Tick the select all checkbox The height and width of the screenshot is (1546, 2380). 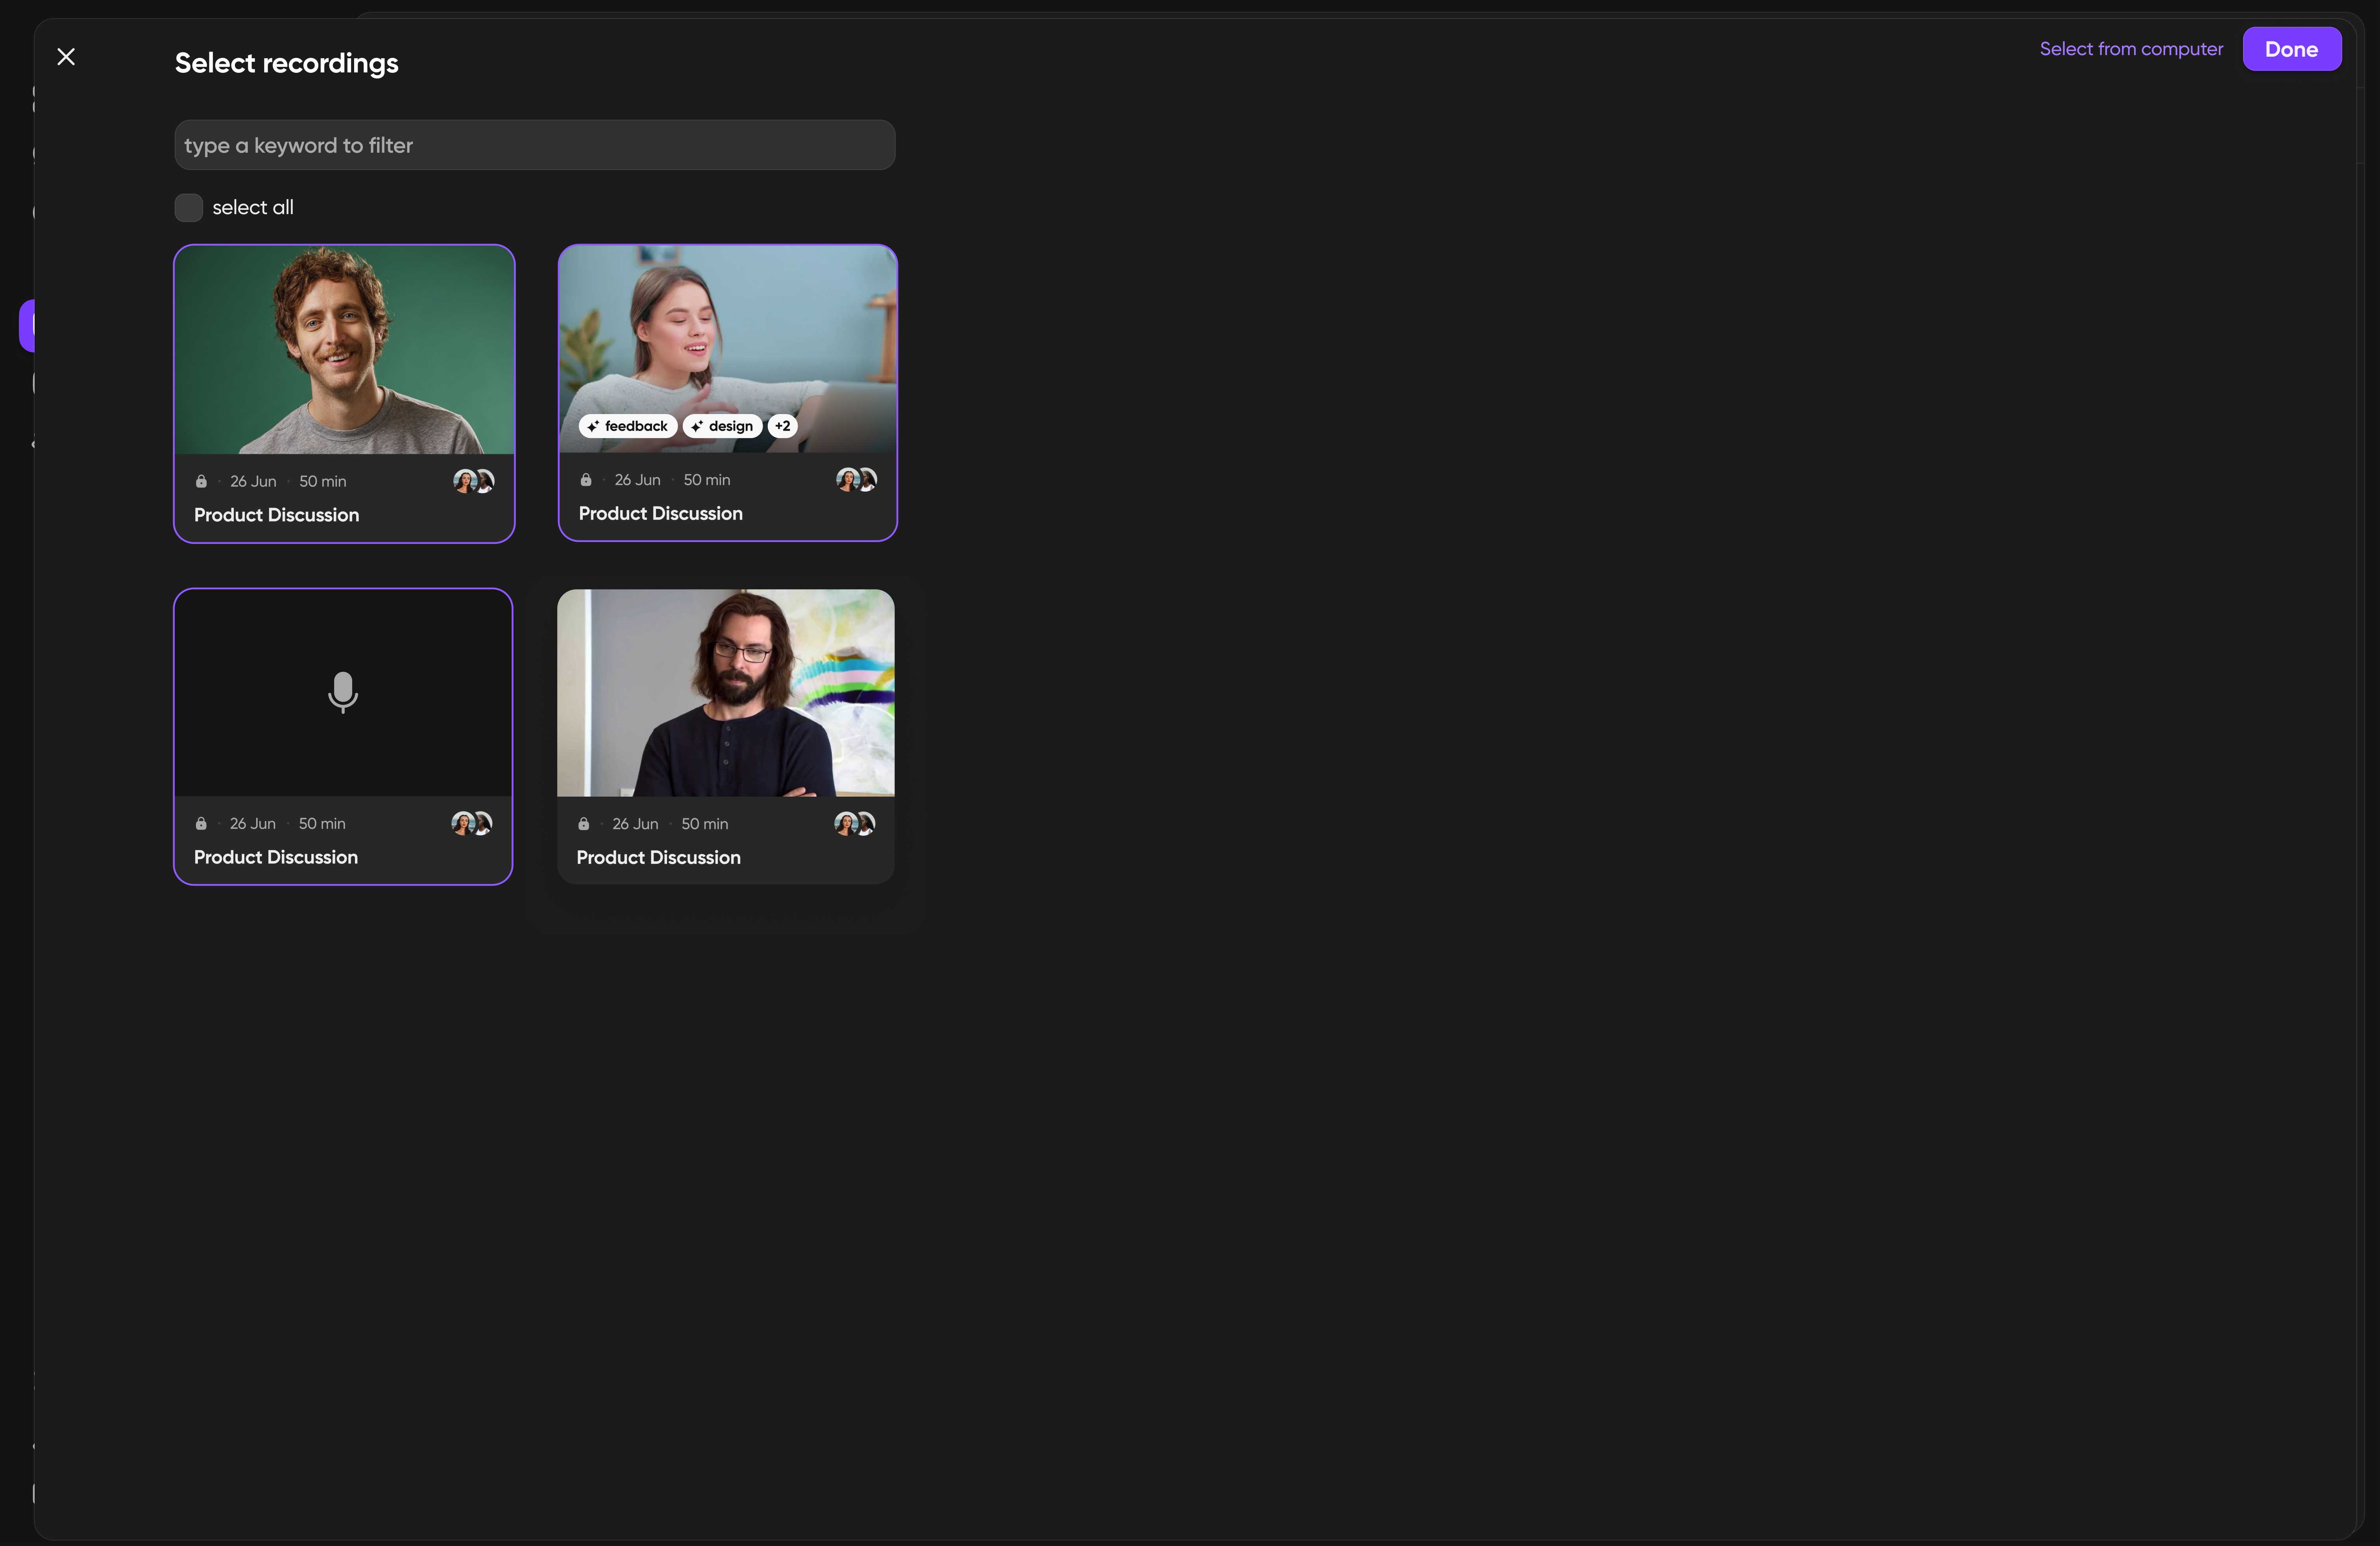point(189,208)
